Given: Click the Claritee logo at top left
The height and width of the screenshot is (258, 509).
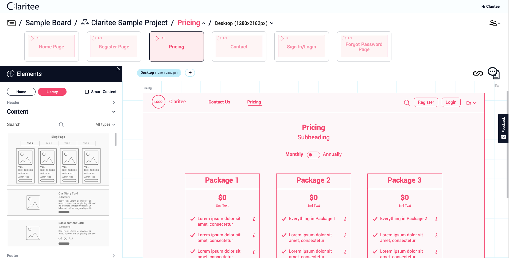Looking at the screenshot, I should tap(23, 6).
